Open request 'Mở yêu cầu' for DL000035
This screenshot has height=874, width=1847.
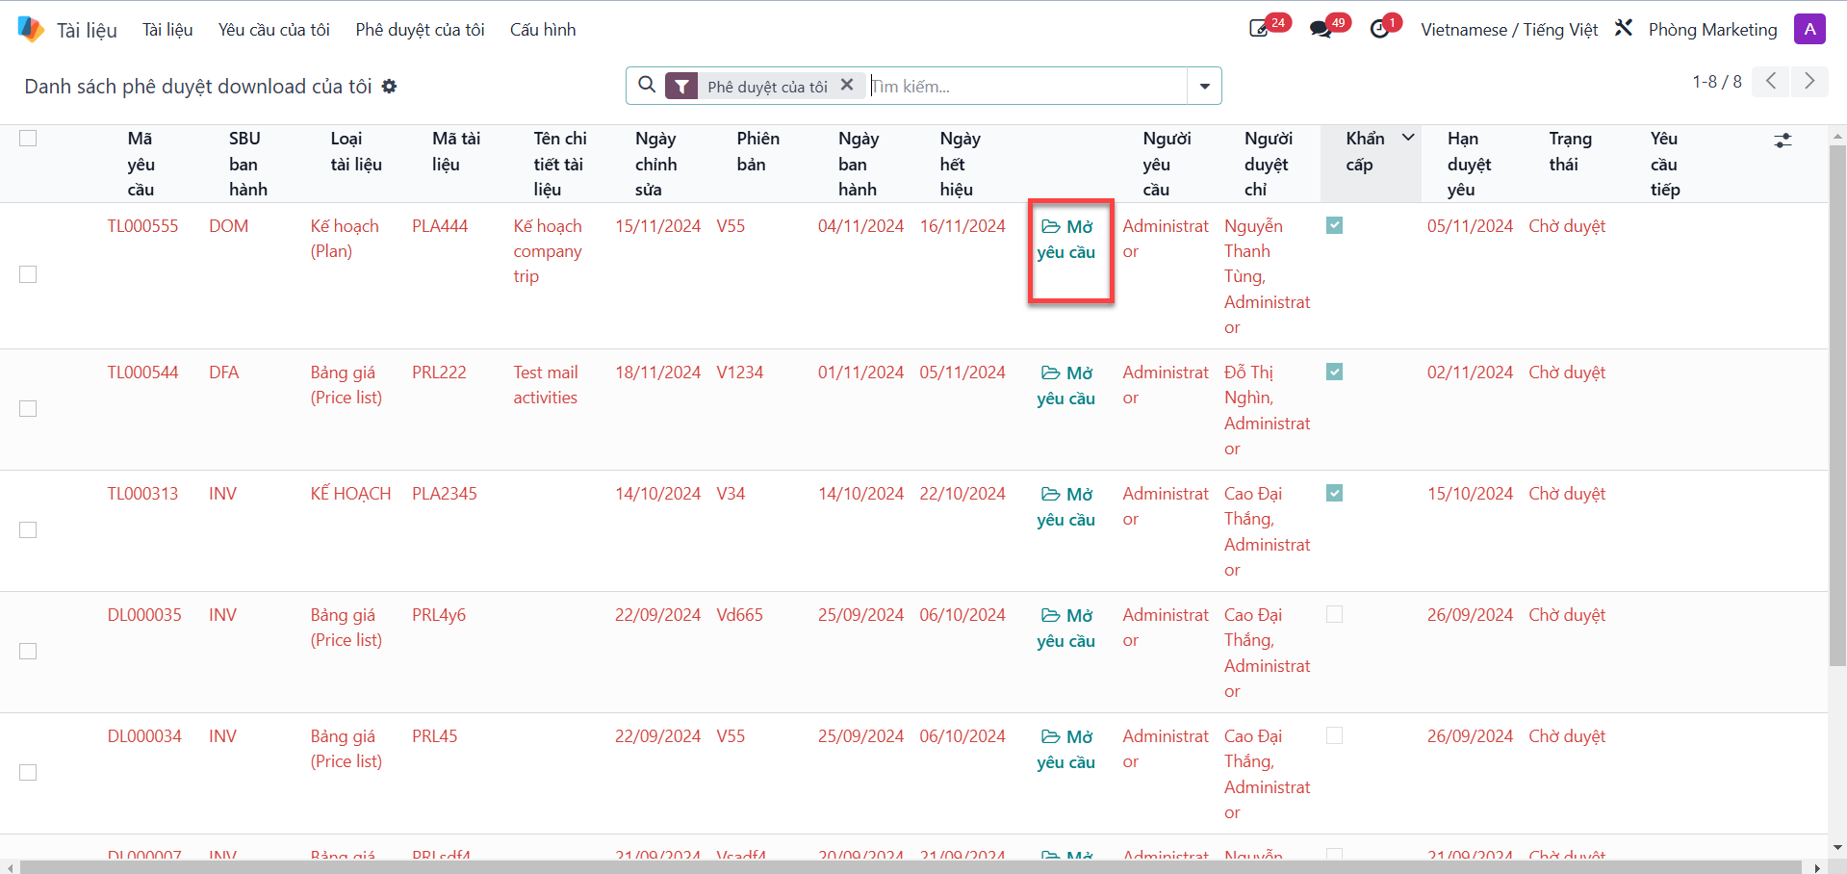(x=1066, y=628)
